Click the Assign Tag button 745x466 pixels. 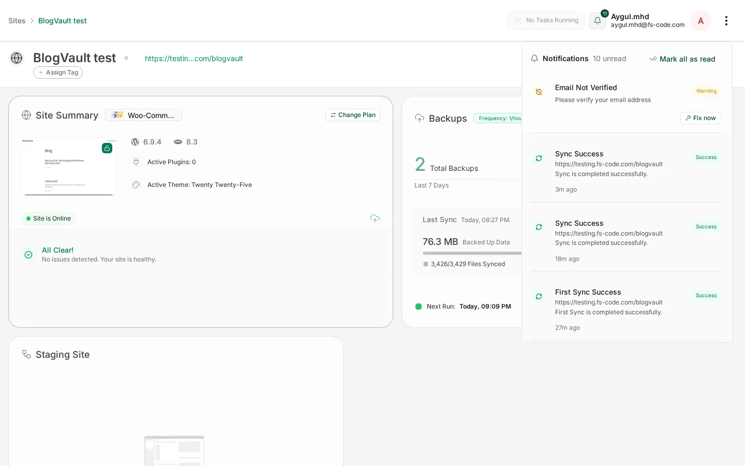point(58,72)
